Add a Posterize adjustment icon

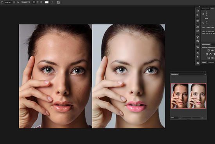point(212,58)
